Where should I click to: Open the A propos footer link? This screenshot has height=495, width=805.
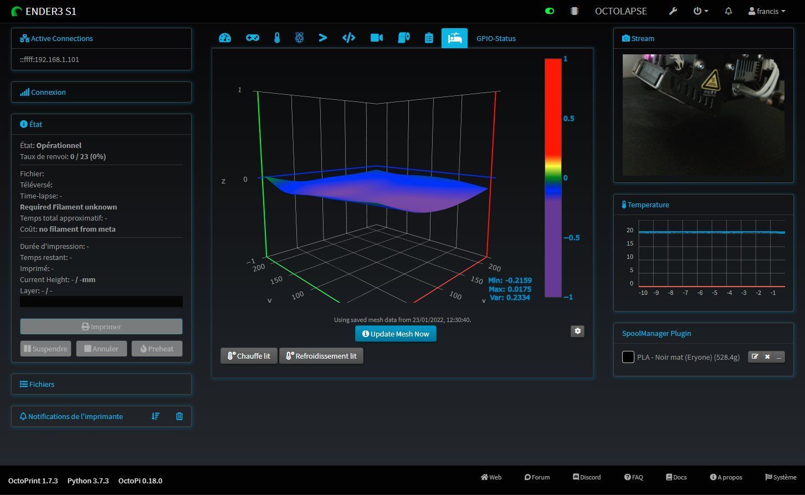click(x=726, y=477)
